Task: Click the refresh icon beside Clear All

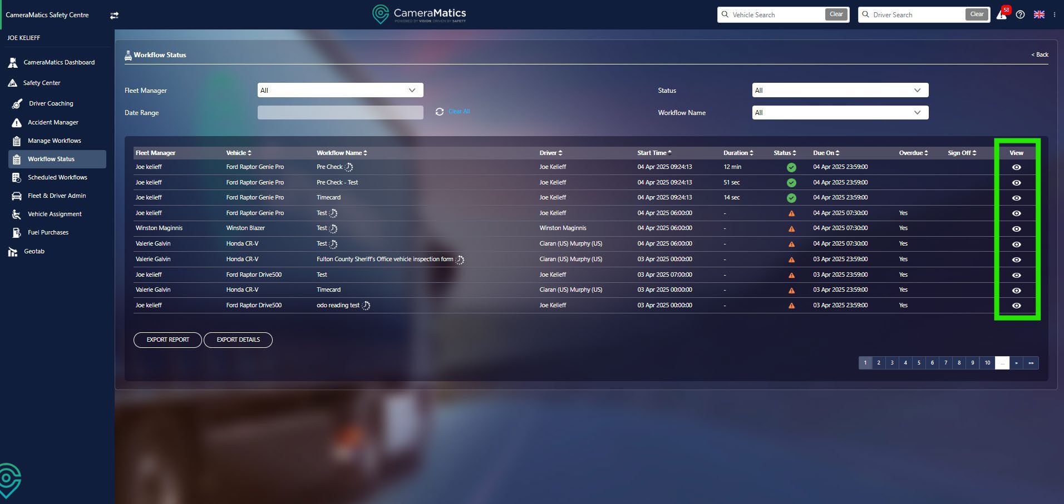Action: pyautogui.click(x=440, y=112)
